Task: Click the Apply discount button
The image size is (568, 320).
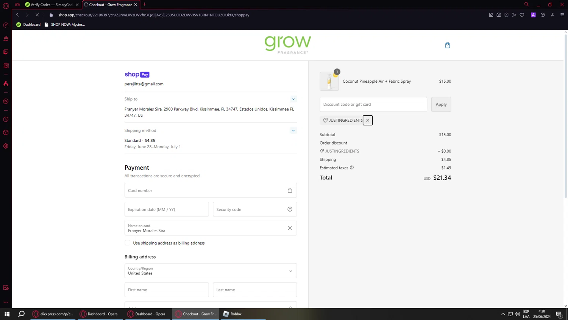Action: 441,104
